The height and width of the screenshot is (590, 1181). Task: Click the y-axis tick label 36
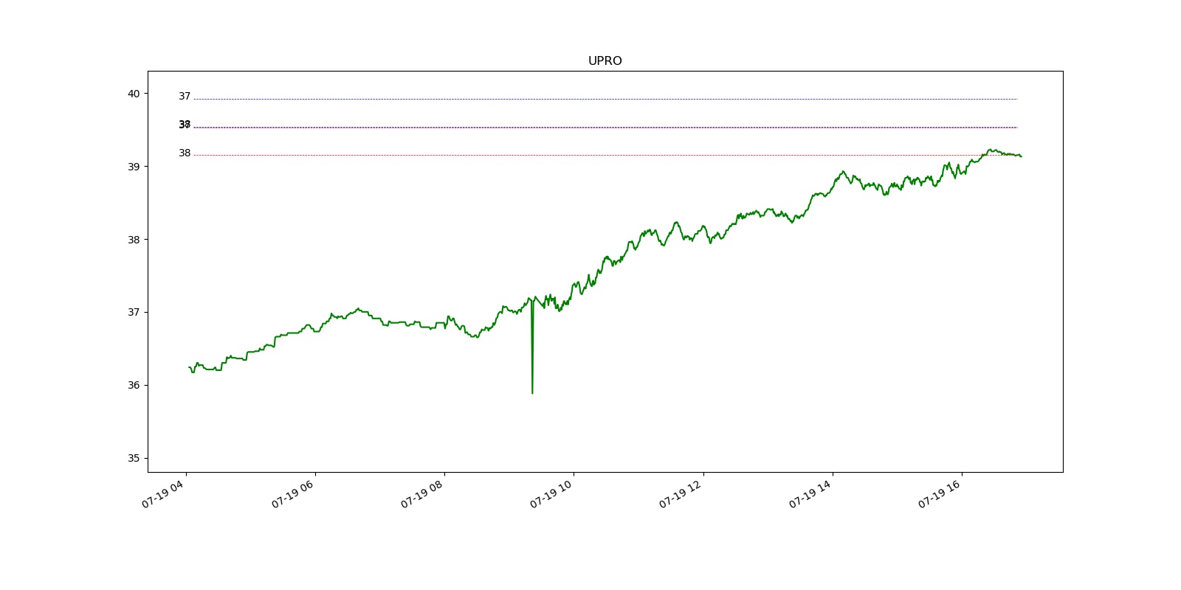[x=134, y=385]
